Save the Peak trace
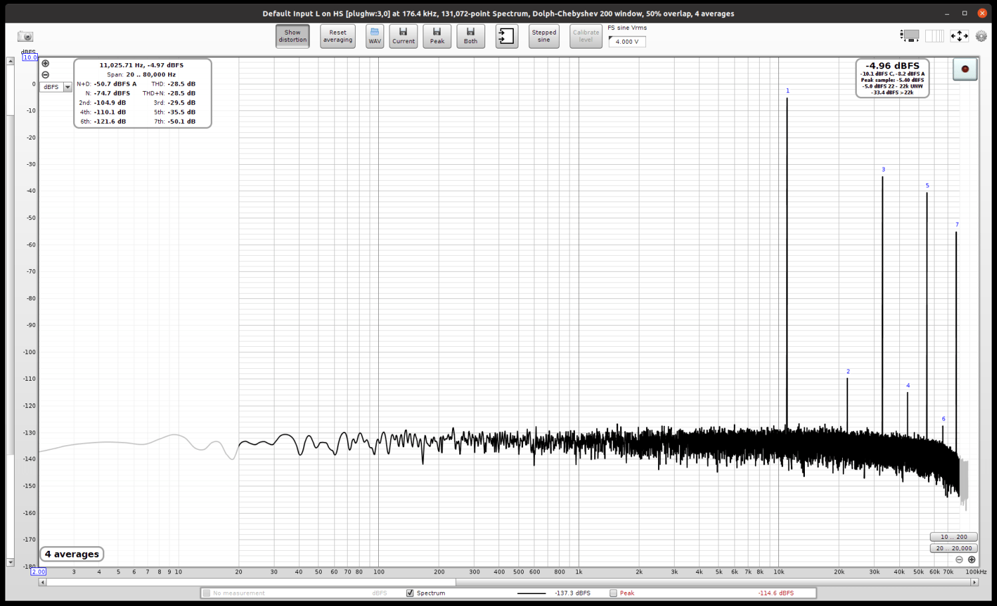The height and width of the screenshot is (606, 997). (x=437, y=36)
